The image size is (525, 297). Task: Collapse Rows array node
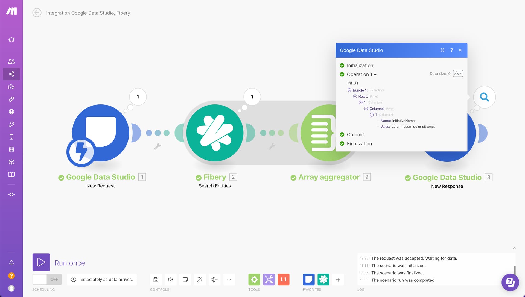(355, 96)
